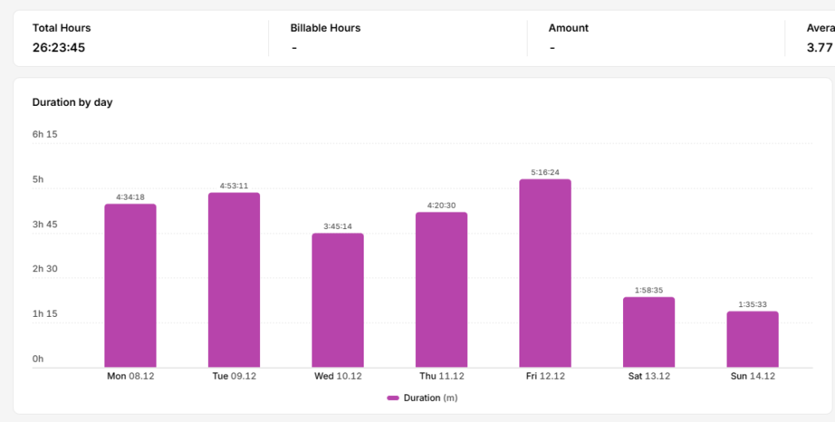
Task: Select the Sunday 14.12 bar
Action: pyautogui.click(x=753, y=340)
